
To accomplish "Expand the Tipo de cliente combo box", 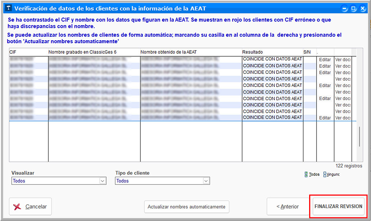I will click(x=206, y=181).
